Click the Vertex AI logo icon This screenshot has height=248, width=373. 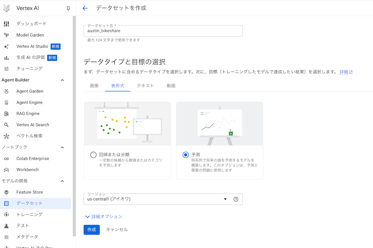pos(7,8)
